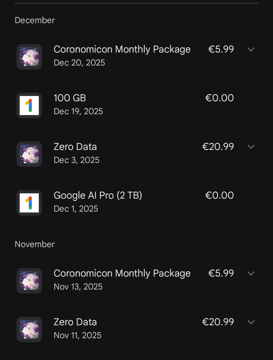
Task: Tap game icon for Dec 3 Zero Data
Action: click(29, 154)
